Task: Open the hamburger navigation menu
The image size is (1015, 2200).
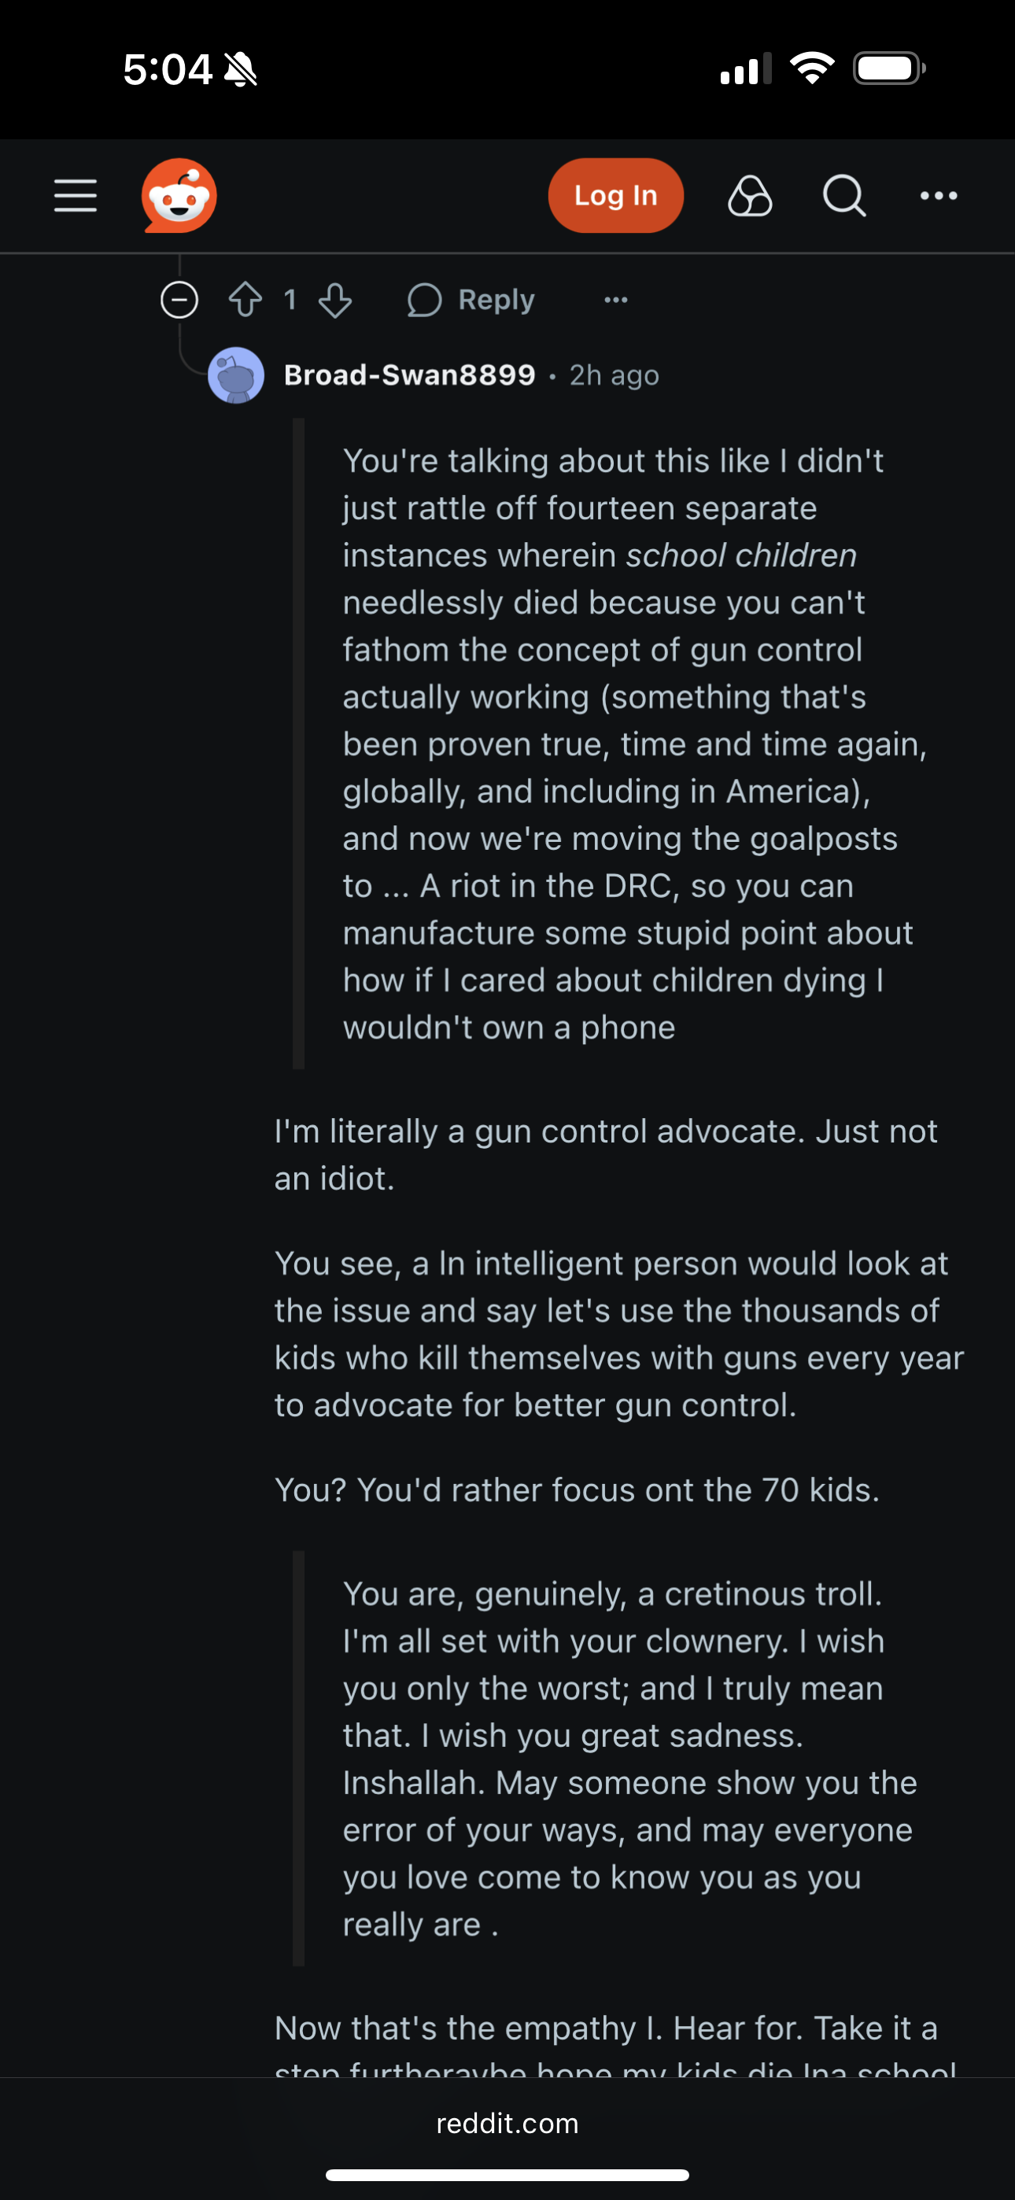Action: [76, 196]
